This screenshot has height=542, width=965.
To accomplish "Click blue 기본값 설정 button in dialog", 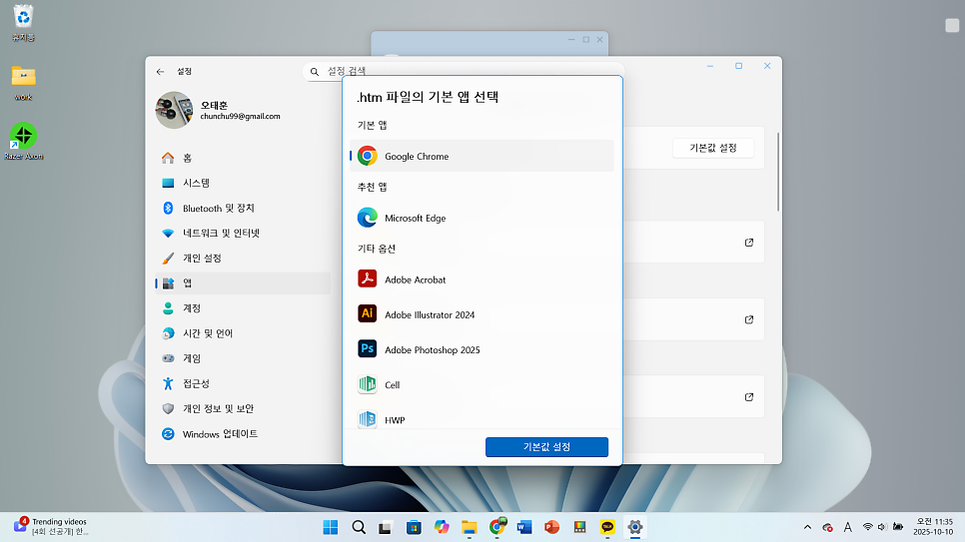I will 546,446.
